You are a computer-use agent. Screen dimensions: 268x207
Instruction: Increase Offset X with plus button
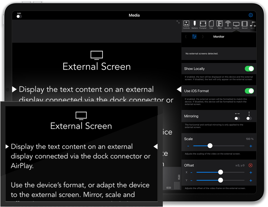pyautogui.click(x=251, y=173)
